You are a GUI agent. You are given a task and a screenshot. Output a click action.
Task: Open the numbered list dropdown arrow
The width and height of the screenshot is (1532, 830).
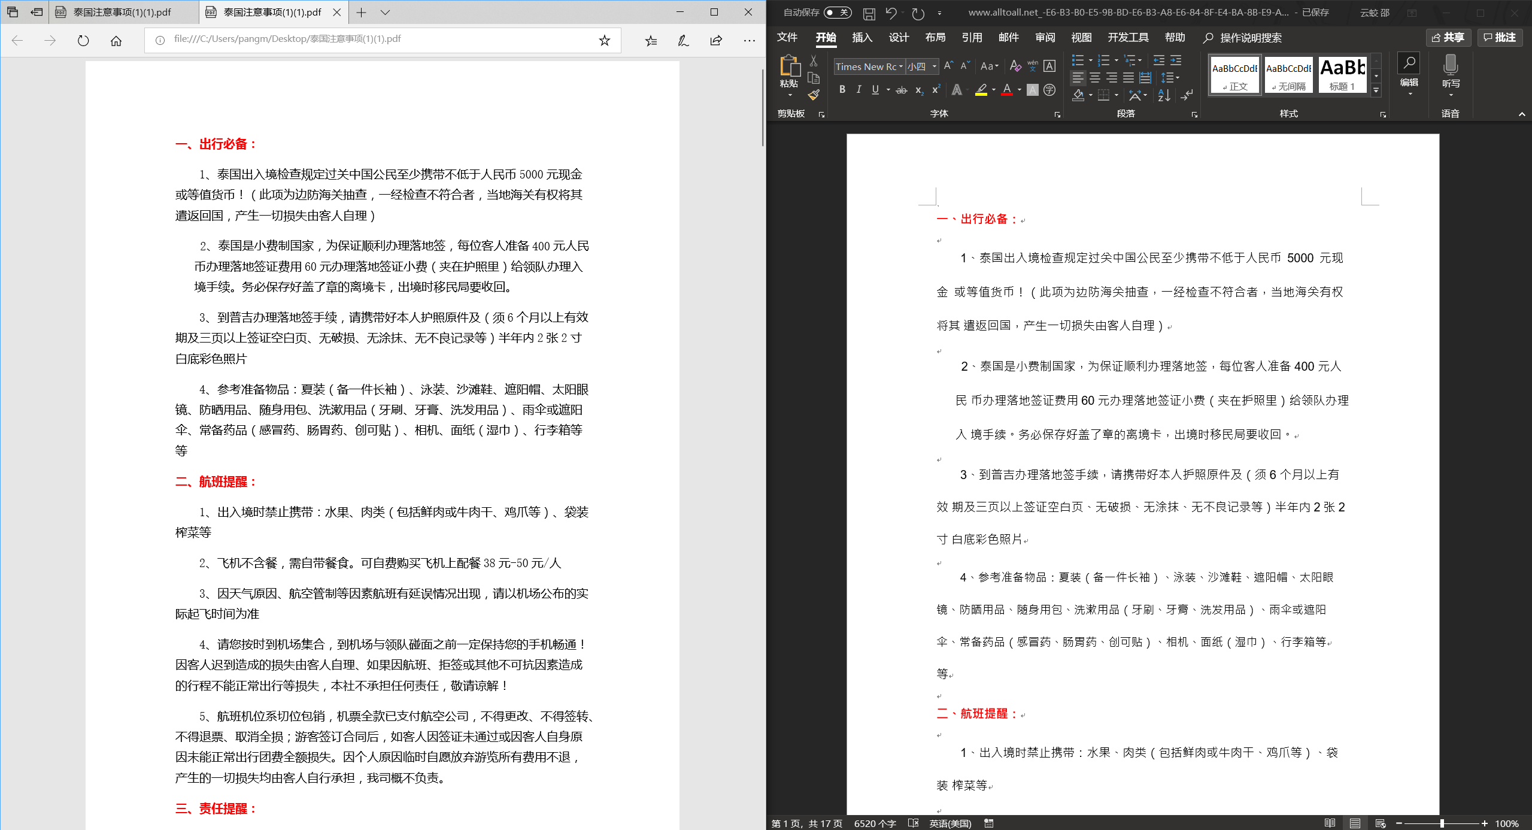[x=1117, y=60]
